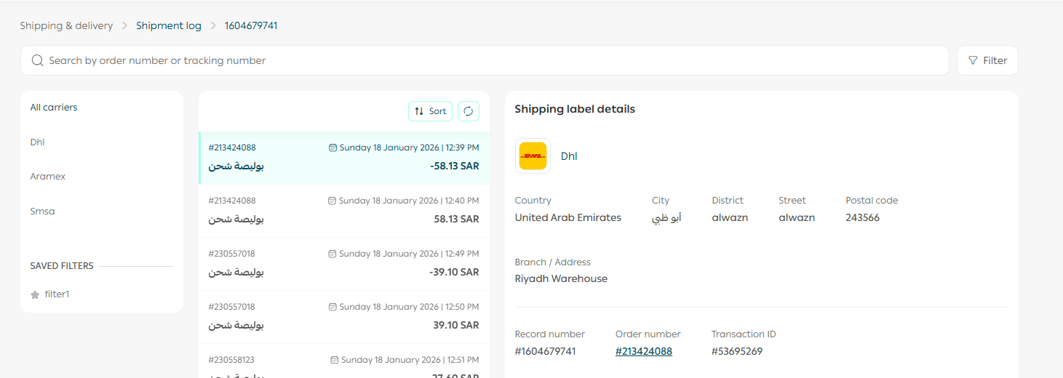
Task: Filter shipments by Dhl carrier
Action: tap(38, 142)
